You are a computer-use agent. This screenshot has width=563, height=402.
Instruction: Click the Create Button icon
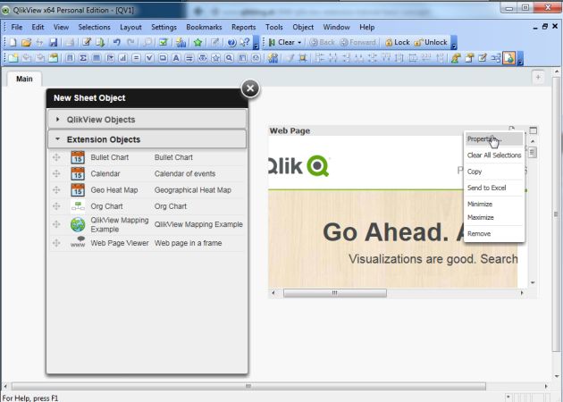pyautogui.click(x=163, y=58)
